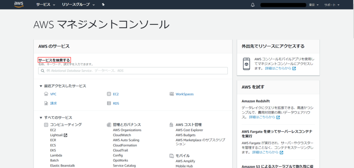Click the service search input field
This screenshot has height=168, width=354.
[133, 71]
